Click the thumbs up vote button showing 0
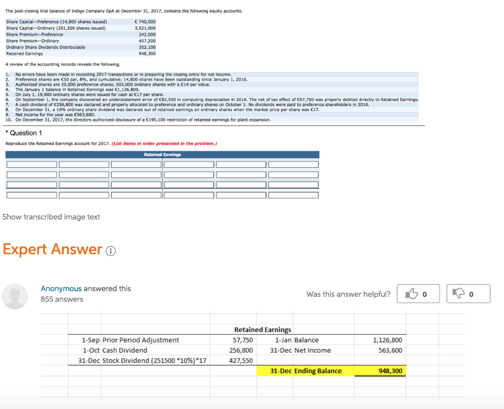 (x=418, y=293)
